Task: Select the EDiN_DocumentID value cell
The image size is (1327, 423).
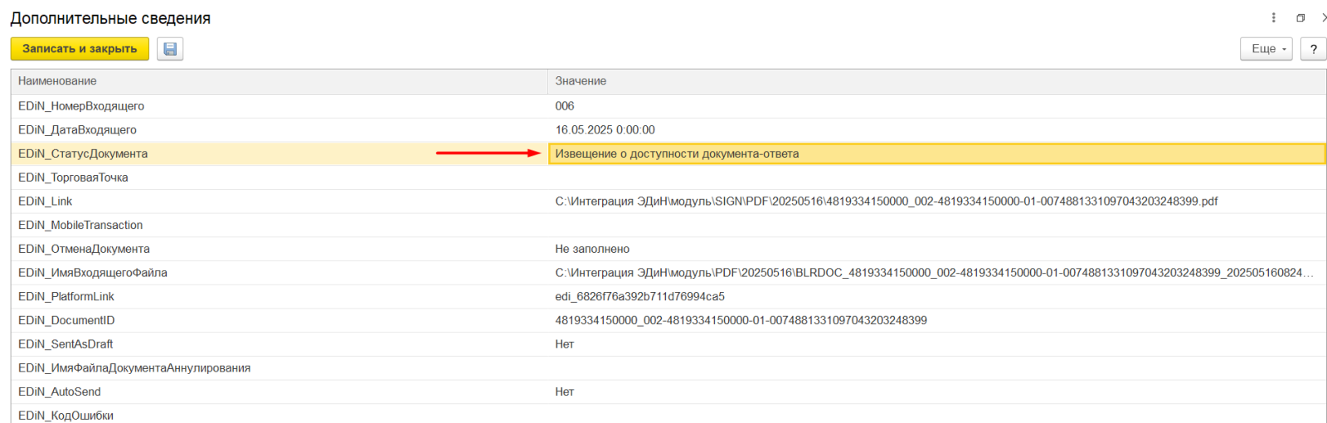Action: coord(936,320)
